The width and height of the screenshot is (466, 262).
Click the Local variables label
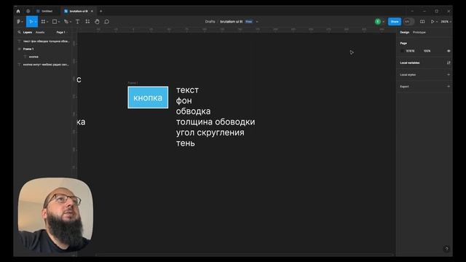409,63
